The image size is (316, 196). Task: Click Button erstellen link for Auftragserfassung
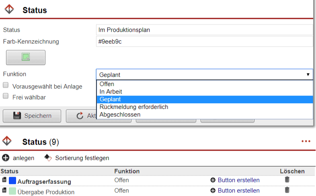(238, 180)
